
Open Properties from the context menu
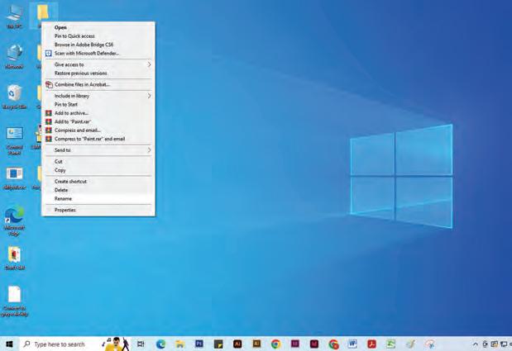pos(98,210)
